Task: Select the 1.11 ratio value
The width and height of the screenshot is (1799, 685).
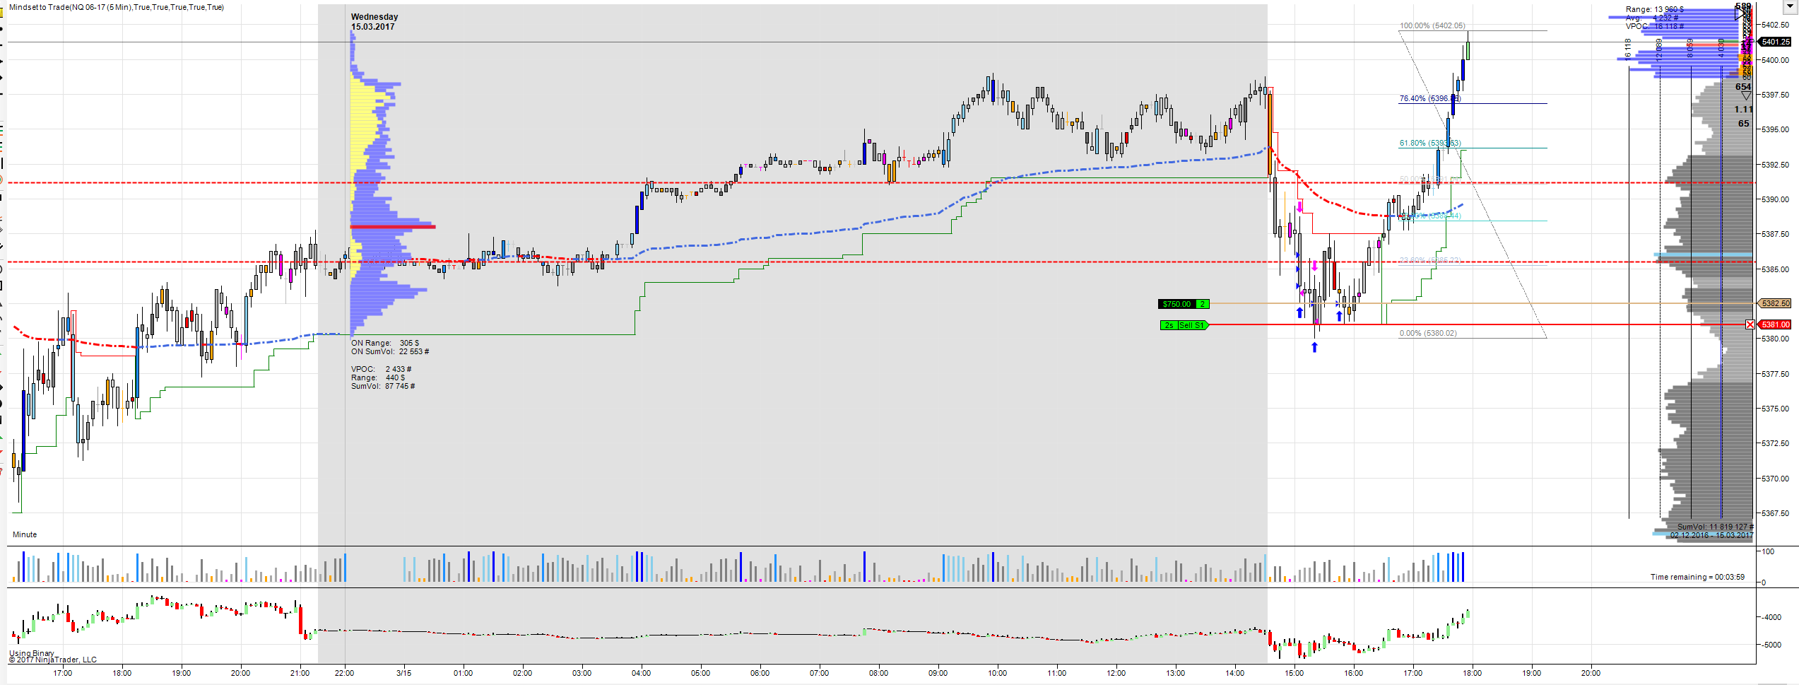Action: pos(1743,110)
